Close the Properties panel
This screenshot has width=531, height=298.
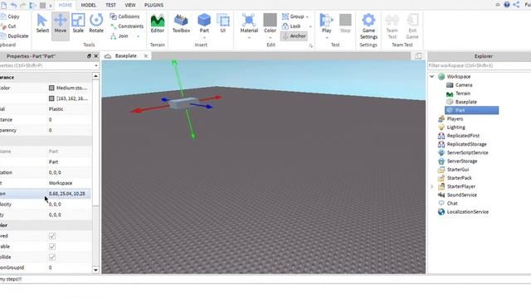(x=96, y=56)
